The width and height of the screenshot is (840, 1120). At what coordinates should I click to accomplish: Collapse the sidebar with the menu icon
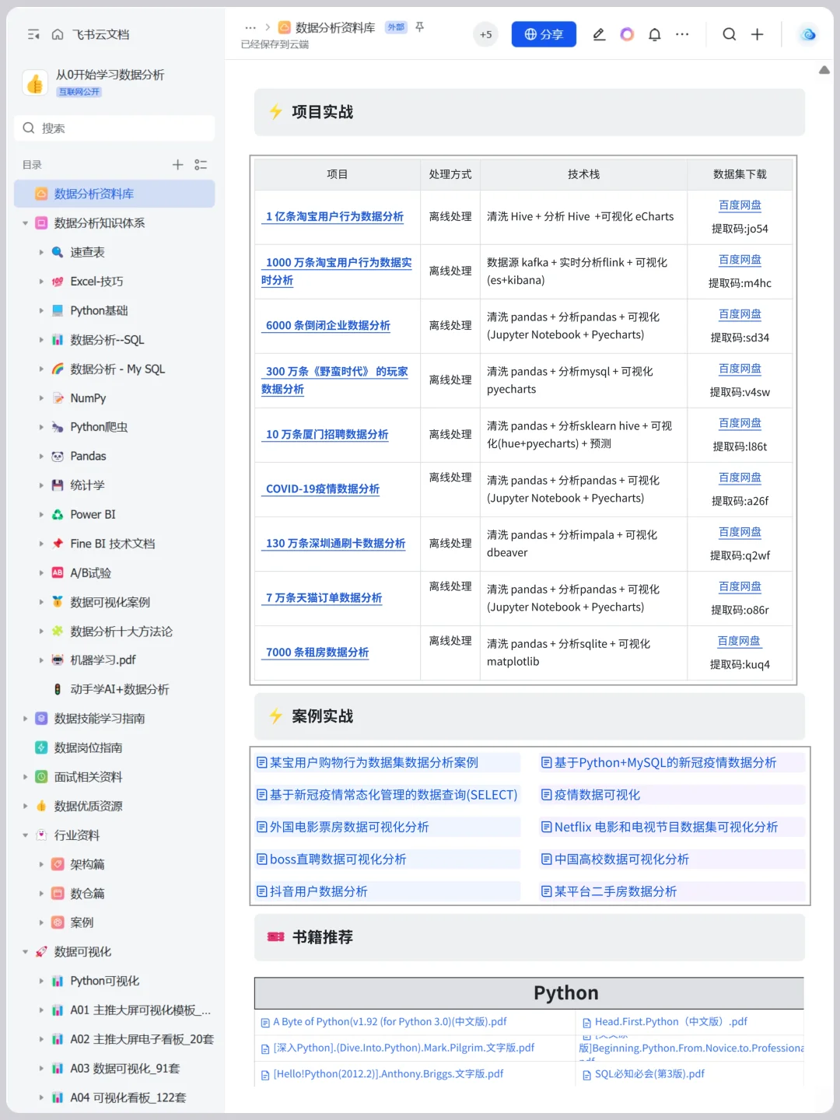click(33, 34)
